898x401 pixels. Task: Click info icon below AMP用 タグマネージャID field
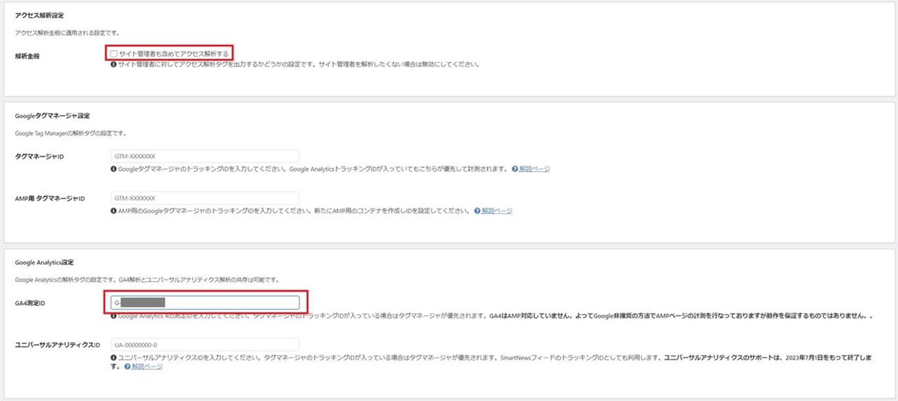114,211
